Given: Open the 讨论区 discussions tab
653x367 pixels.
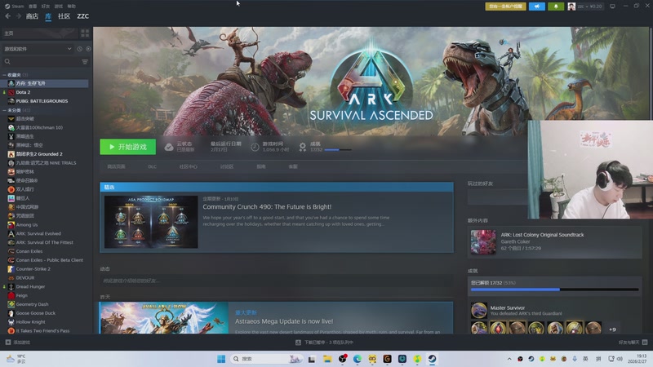Looking at the screenshot, I should click(x=227, y=166).
